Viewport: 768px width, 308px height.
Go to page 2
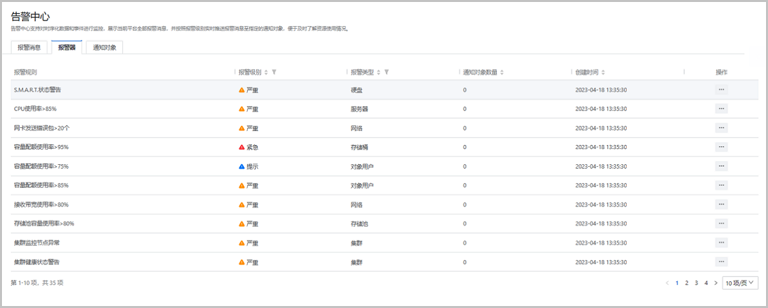click(x=687, y=282)
